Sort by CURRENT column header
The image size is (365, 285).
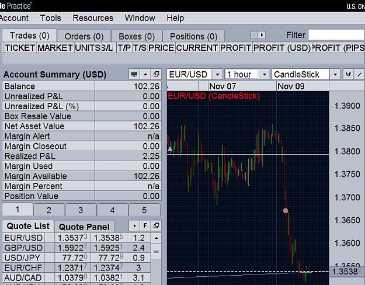click(197, 48)
